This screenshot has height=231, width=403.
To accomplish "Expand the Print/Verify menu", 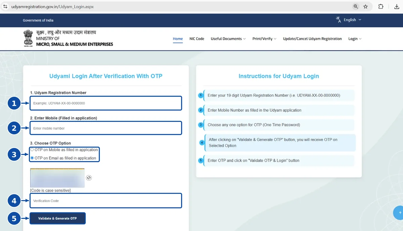I will coord(264,39).
